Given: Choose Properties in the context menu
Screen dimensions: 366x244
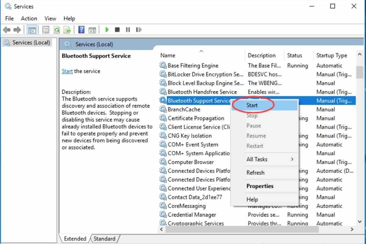Looking at the screenshot, I should (265, 186).
